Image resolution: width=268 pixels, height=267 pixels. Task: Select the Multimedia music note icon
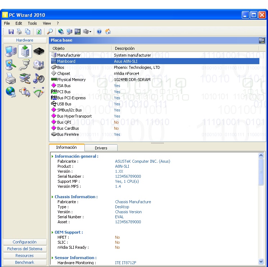(39, 79)
